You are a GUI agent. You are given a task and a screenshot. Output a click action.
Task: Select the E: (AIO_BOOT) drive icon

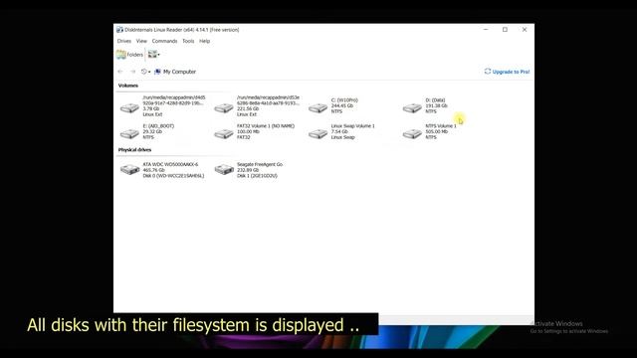[129, 133]
